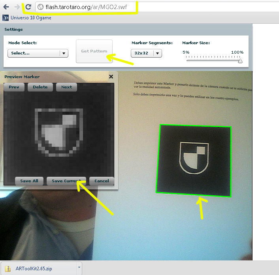The image size is (279, 275).
Task: Click the detected marker in the webcam view
Action: click(x=194, y=161)
